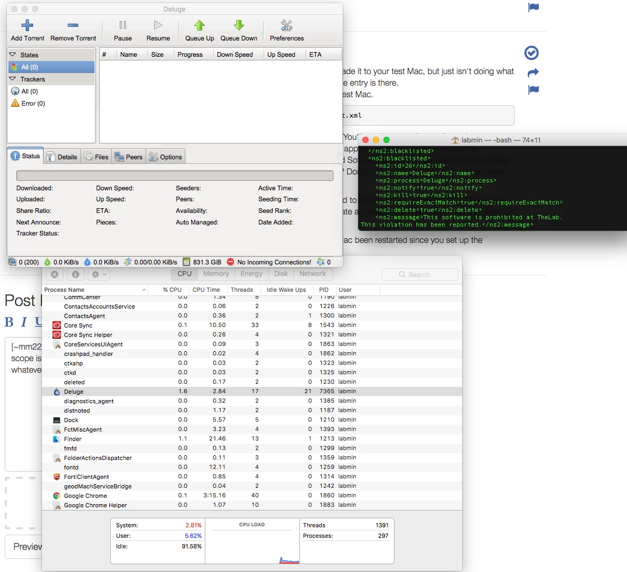Click the Preview button on webpage

click(24, 547)
